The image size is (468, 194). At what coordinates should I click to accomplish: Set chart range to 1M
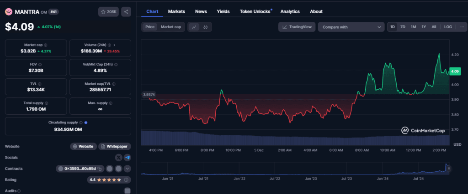413,27
